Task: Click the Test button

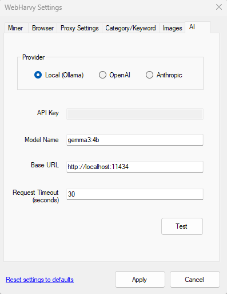Action: (x=182, y=226)
